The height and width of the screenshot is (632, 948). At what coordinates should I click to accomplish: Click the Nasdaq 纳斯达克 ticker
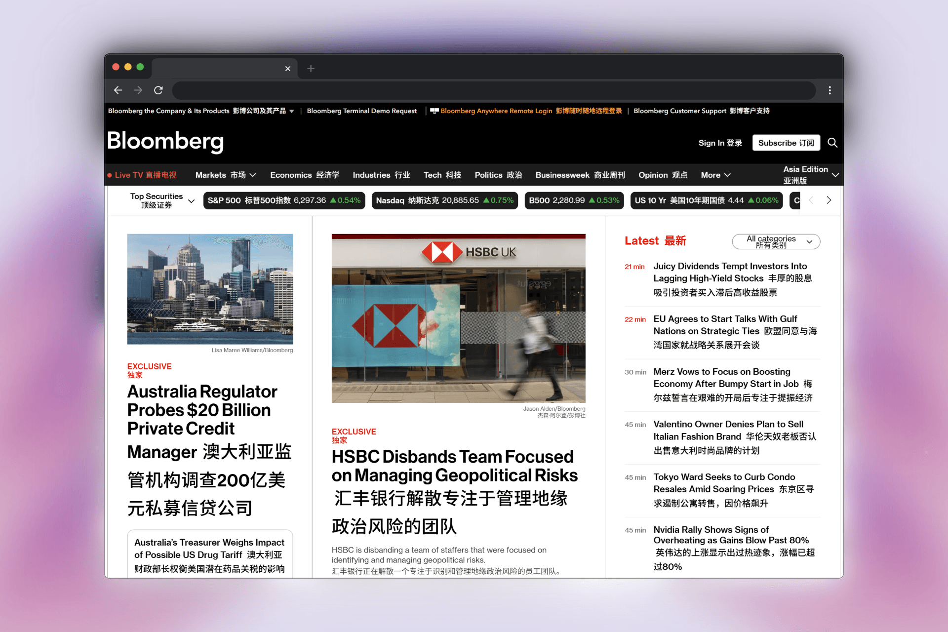(x=444, y=200)
